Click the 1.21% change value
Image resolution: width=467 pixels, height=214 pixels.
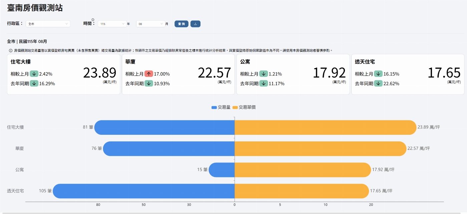(275, 74)
